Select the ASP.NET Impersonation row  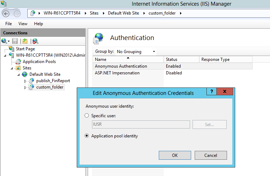[x=117, y=73]
